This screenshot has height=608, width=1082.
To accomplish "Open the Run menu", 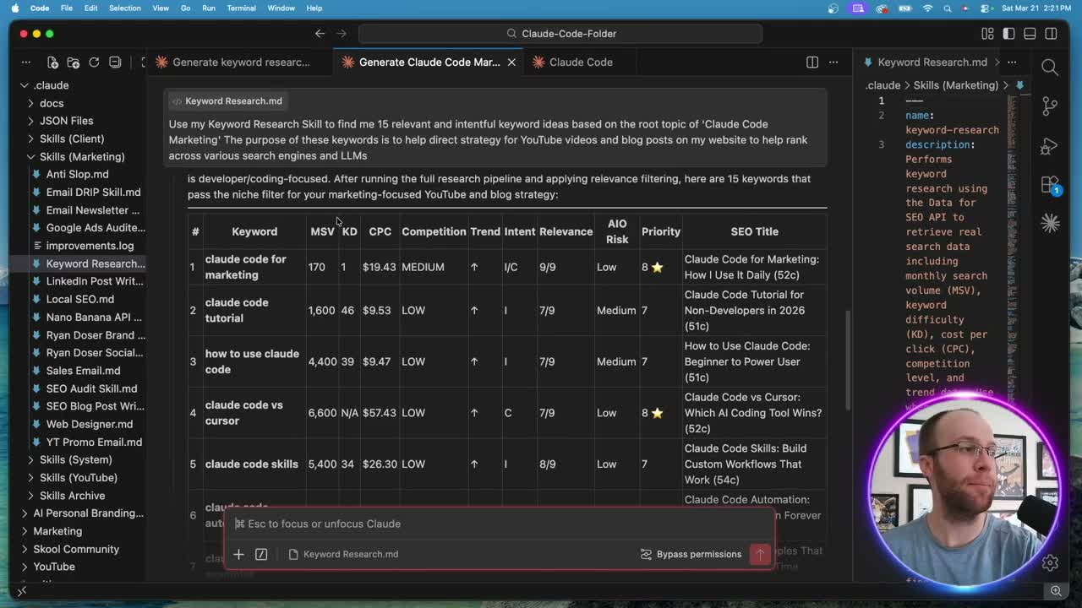I will pos(208,8).
